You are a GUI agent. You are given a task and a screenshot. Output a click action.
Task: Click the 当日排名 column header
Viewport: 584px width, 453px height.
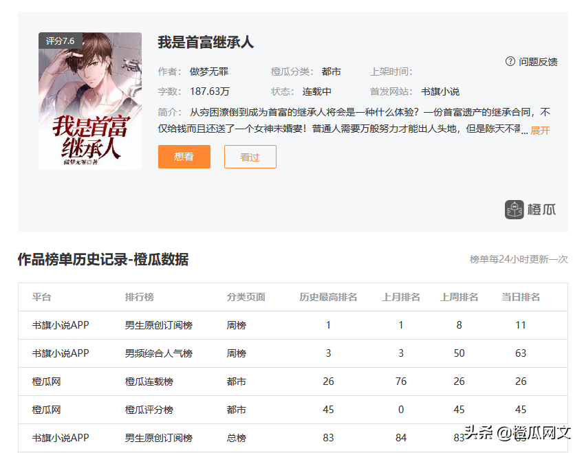click(x=520, y=297)
